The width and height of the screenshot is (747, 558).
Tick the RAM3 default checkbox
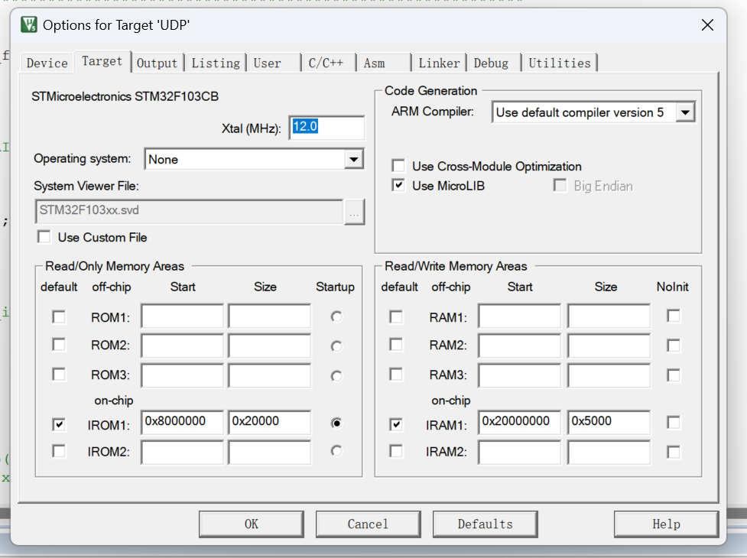396,375
